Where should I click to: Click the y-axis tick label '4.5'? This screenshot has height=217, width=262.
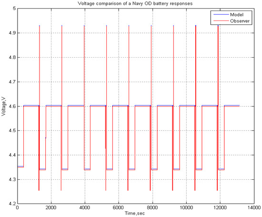[12, 131]
